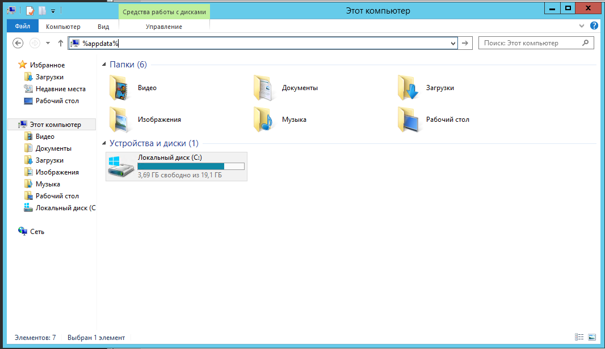The height and width of the screenshot is (349, 605).
Task: Switch to the Вид ribbon tab
Action: point(103,27)
